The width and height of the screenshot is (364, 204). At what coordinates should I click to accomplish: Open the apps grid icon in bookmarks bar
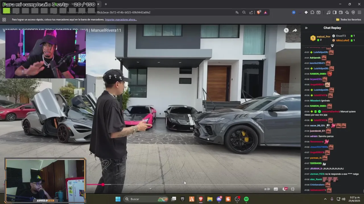coord(4,20)
